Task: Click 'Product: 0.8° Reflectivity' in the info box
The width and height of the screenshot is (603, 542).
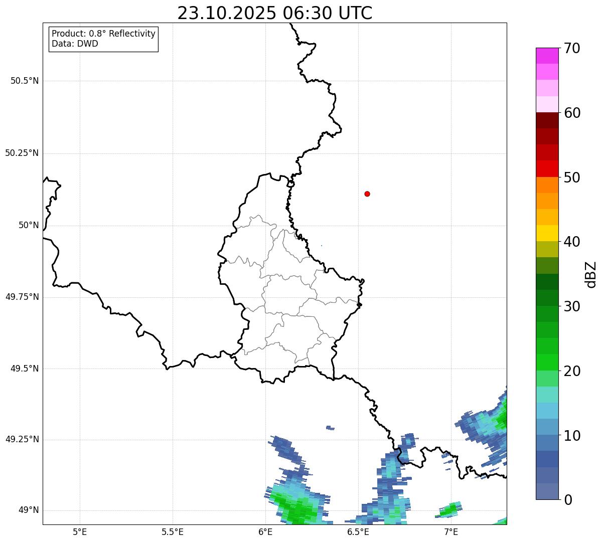Action: click(104, 34)
